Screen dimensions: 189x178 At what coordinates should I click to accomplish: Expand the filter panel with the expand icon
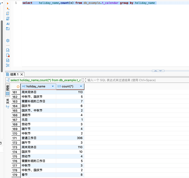pyautogui.click(x=84, y=80)
